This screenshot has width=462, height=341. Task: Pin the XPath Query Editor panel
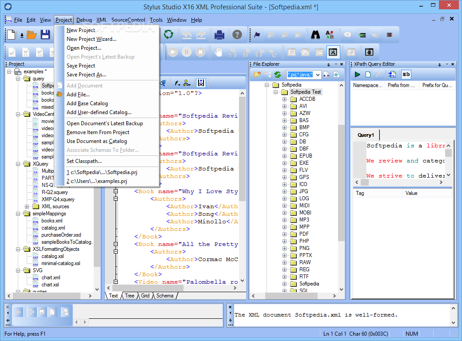click(440, 64)
